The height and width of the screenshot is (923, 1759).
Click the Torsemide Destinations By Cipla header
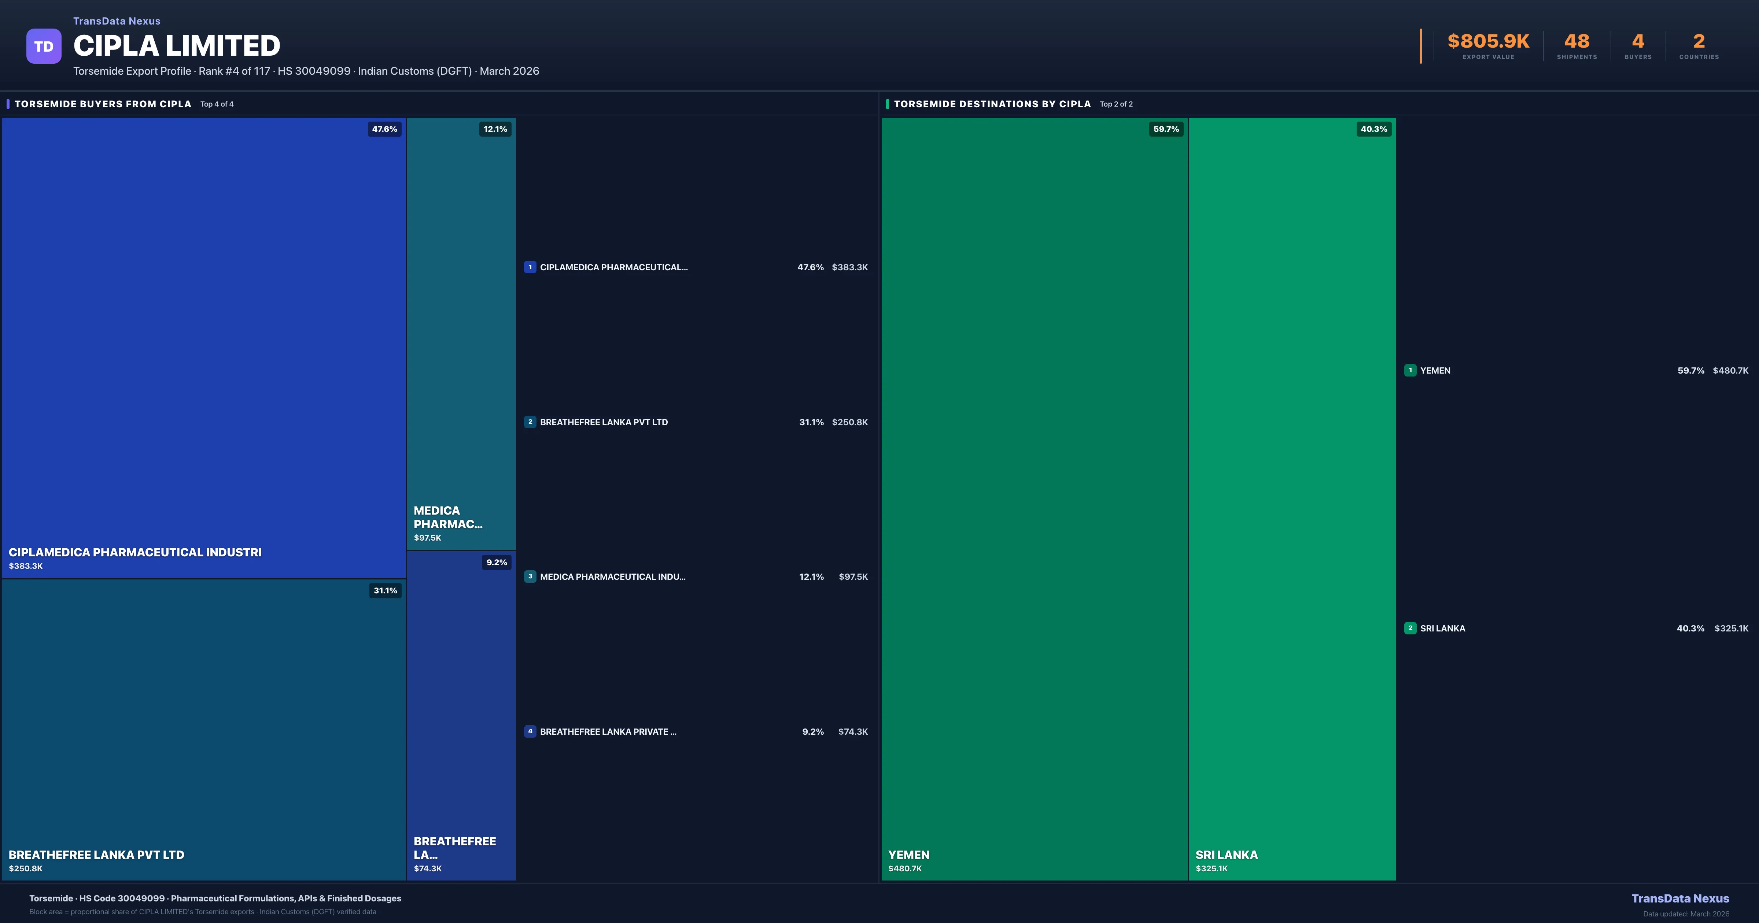pyautogui.click(x=992, y=104)
